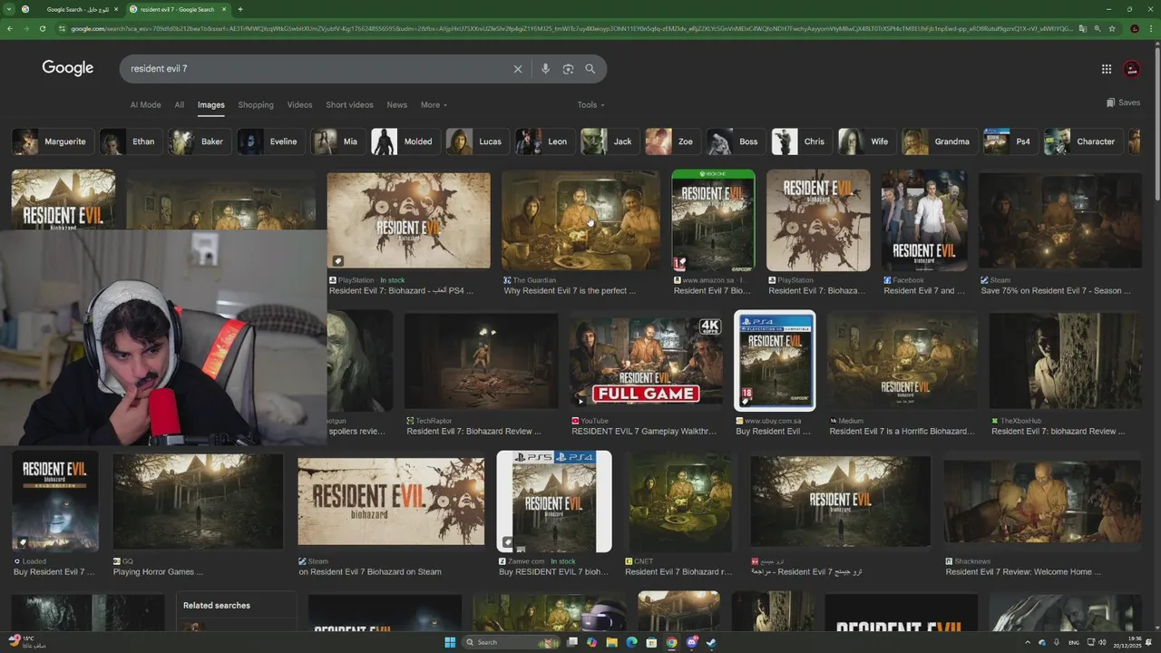Image resolution: width=1161 pixels, height=653 pixels.
Task: Open The Guardian dinner scene image
Action: 580,220
